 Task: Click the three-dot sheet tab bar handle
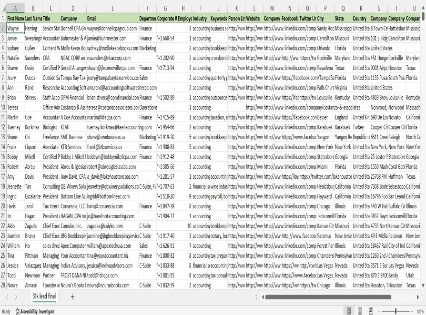(256, 297)
